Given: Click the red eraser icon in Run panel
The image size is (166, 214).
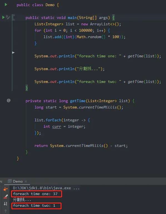Looking at the screenshot, I should (6, 196).
